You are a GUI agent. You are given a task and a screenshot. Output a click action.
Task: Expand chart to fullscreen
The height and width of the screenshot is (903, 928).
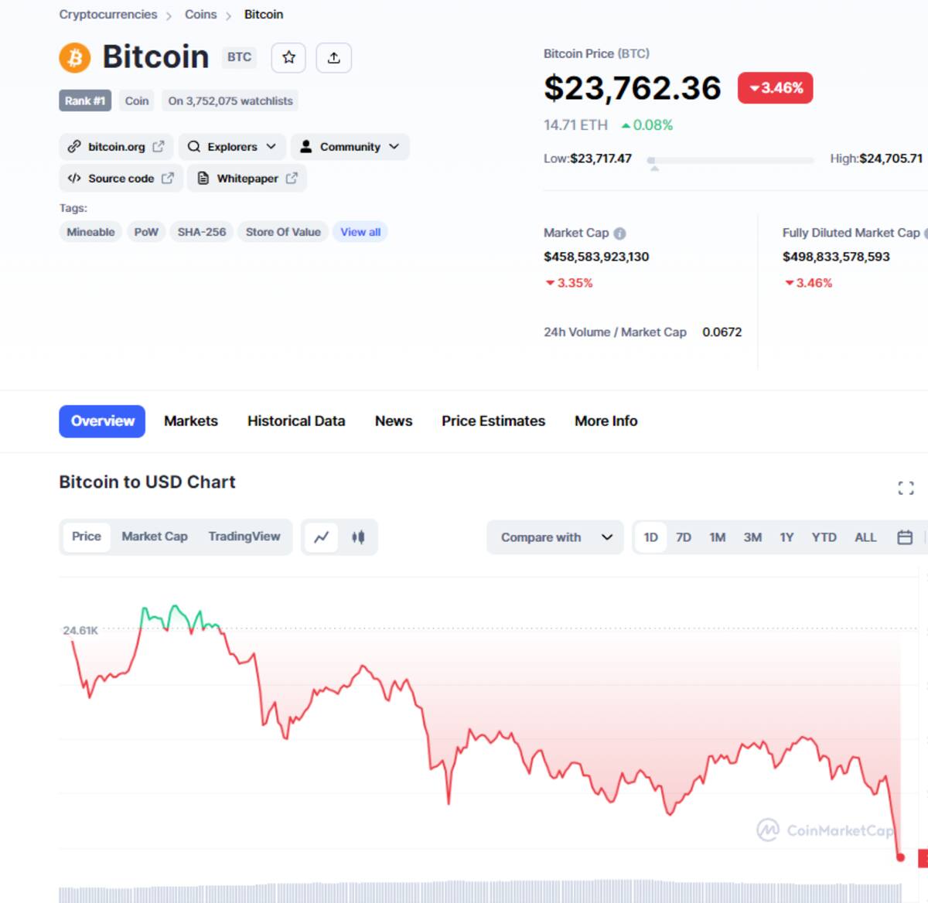pyautogui.click(x=906, y=488)
